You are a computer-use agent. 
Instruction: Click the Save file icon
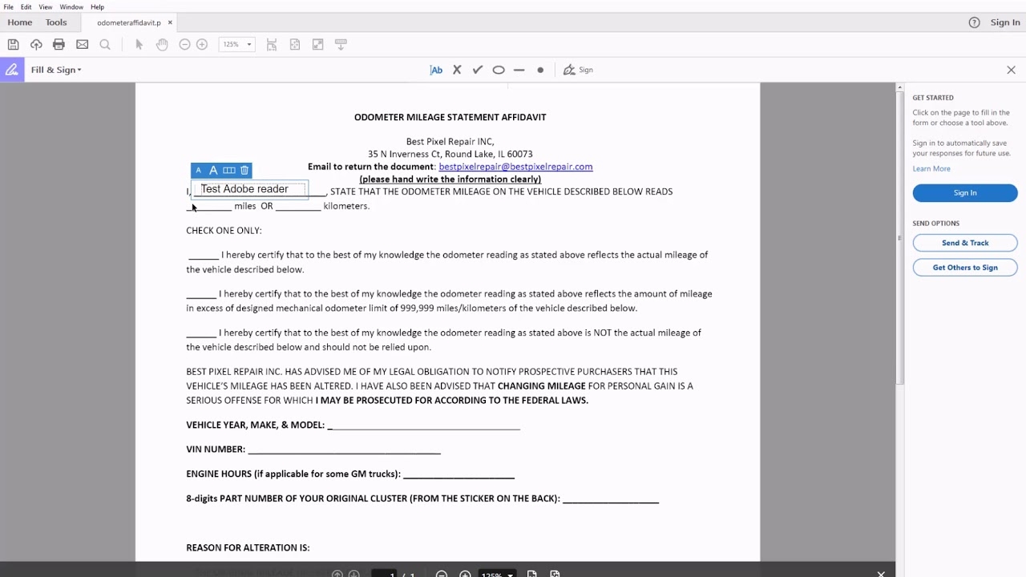(x=13, y=44)
